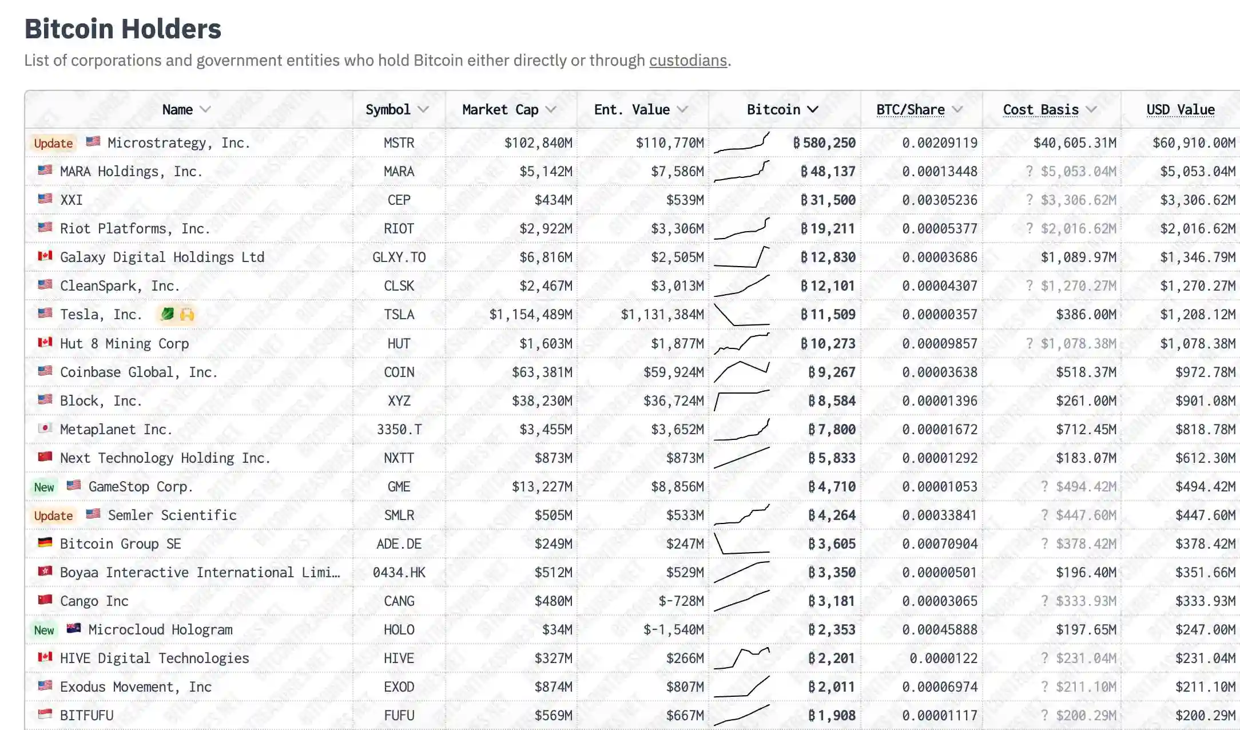Click the Canadian flag next to Galaxy Digital
Image resolution: width=1240 pixels, height=730 pixels.
pos(45,256)
